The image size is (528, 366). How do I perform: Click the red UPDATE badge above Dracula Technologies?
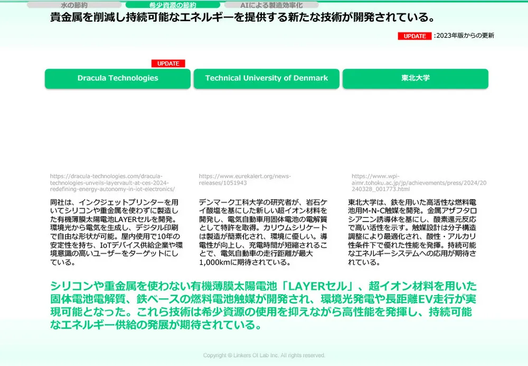[x=168, y=63]
